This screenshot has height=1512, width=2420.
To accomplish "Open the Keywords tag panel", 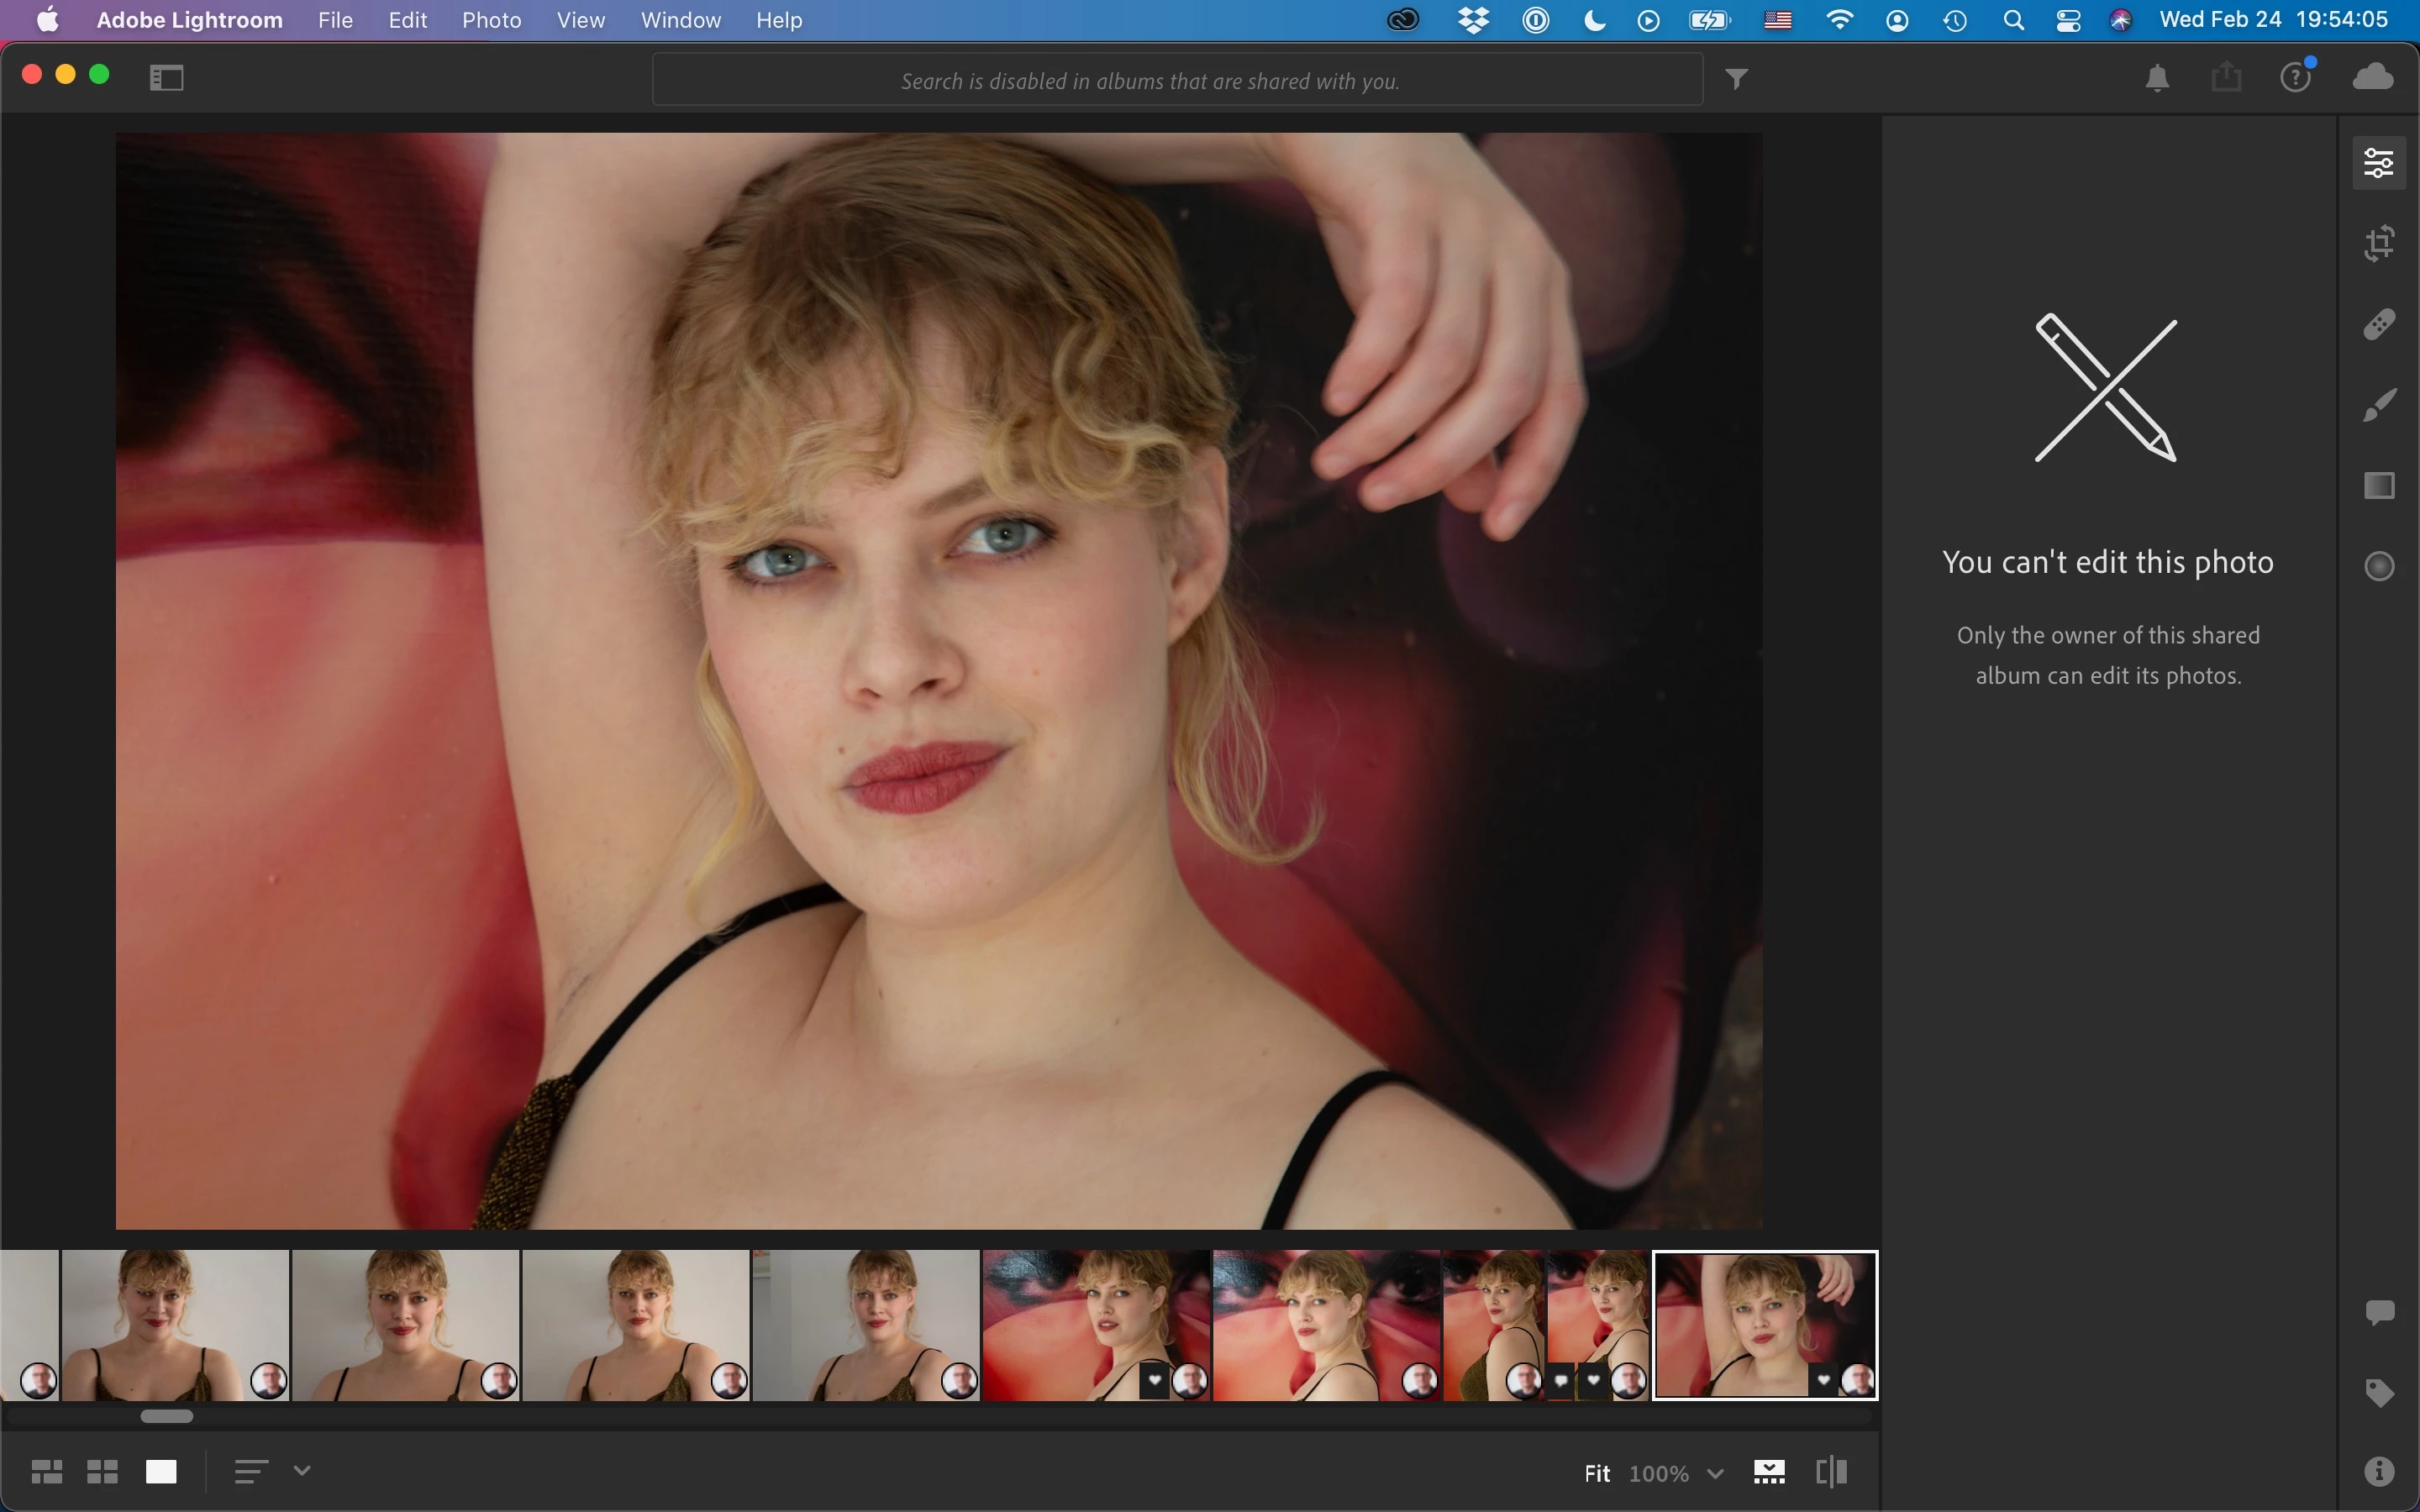I will 2379,1392.
